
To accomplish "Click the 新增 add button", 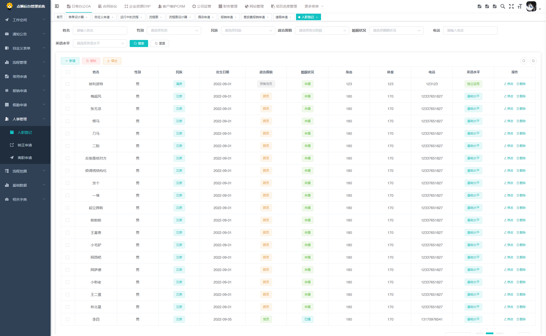I will coord(70,61).
